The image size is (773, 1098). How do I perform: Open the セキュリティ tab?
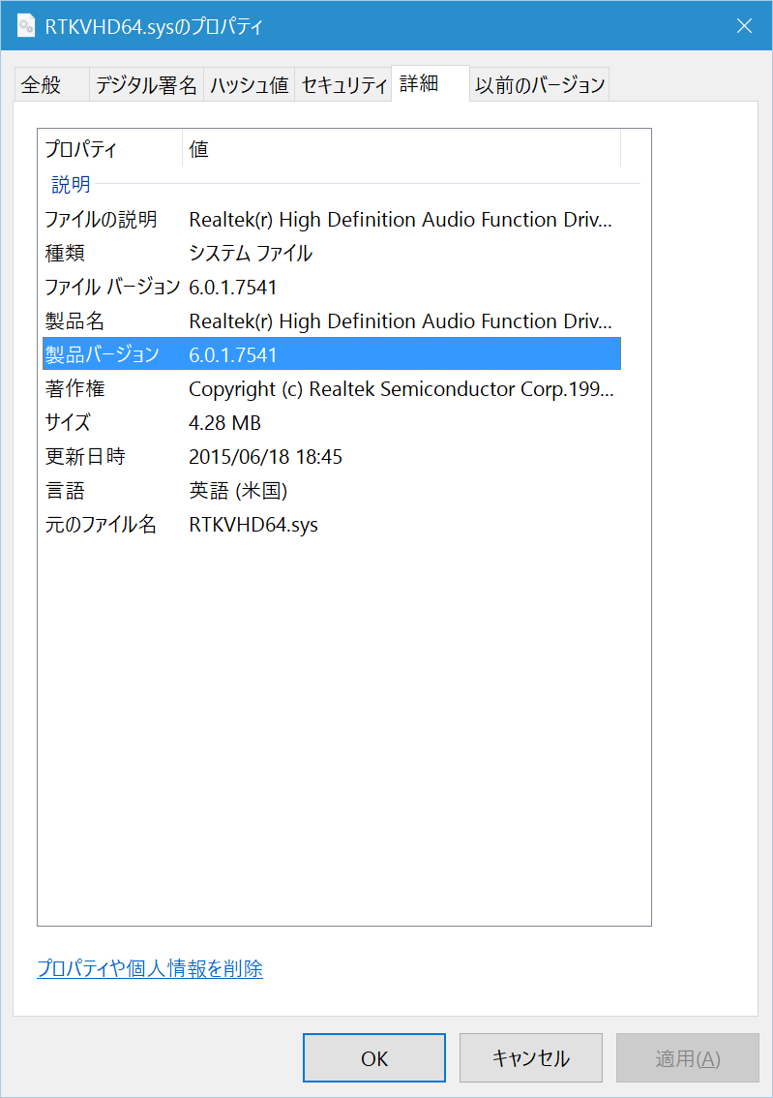(x=343, y=84)
